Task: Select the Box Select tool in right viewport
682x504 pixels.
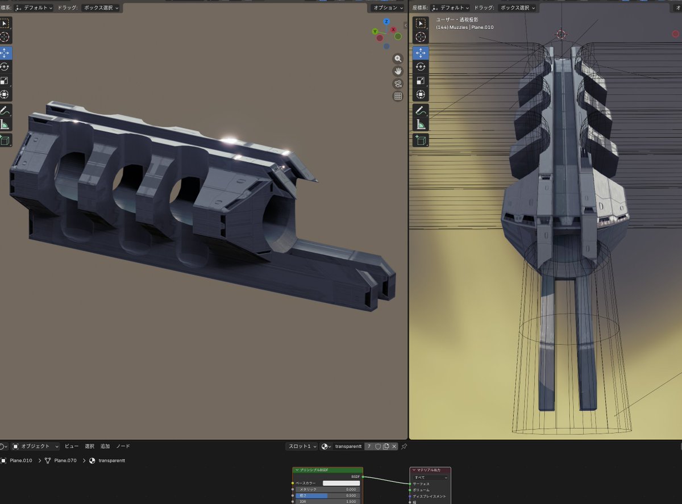Action: tap(421, 23)
